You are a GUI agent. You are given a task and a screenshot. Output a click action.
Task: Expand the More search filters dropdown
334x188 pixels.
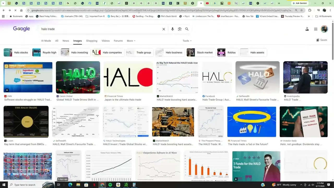[131, 41]
